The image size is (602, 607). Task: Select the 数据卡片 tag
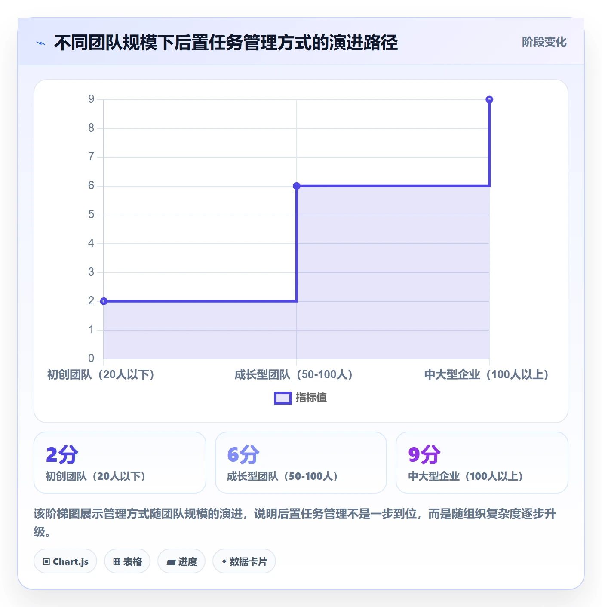(244, 561)
